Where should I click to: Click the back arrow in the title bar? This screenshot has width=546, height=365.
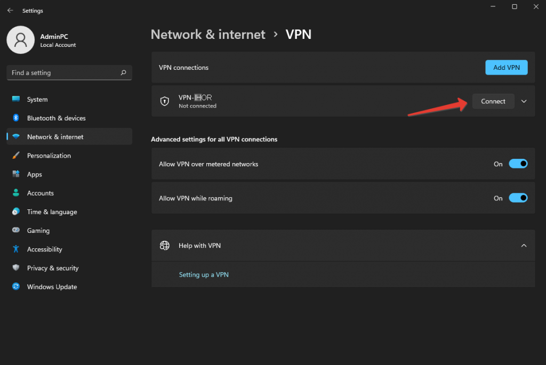(10, 10)
